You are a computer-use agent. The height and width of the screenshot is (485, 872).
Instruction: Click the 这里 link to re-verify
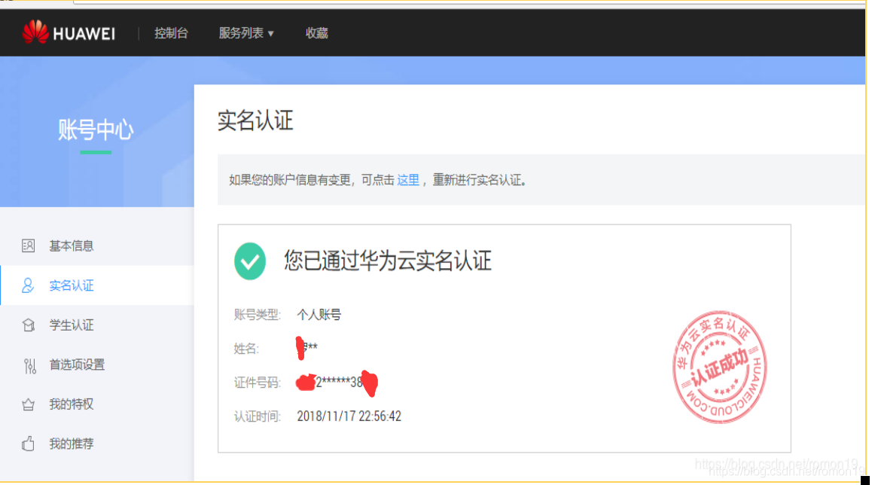[x=407, y=180]
